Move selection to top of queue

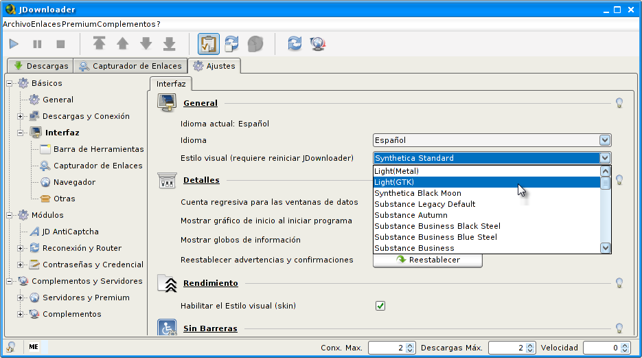(99, 43)
